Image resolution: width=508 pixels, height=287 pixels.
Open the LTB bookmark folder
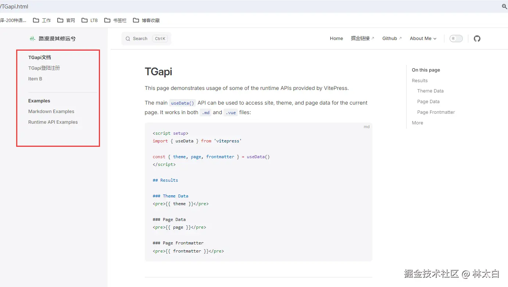coord(90,21)
